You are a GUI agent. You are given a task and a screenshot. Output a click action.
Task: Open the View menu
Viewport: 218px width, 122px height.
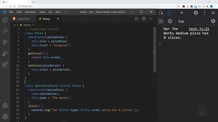point(42,12)
